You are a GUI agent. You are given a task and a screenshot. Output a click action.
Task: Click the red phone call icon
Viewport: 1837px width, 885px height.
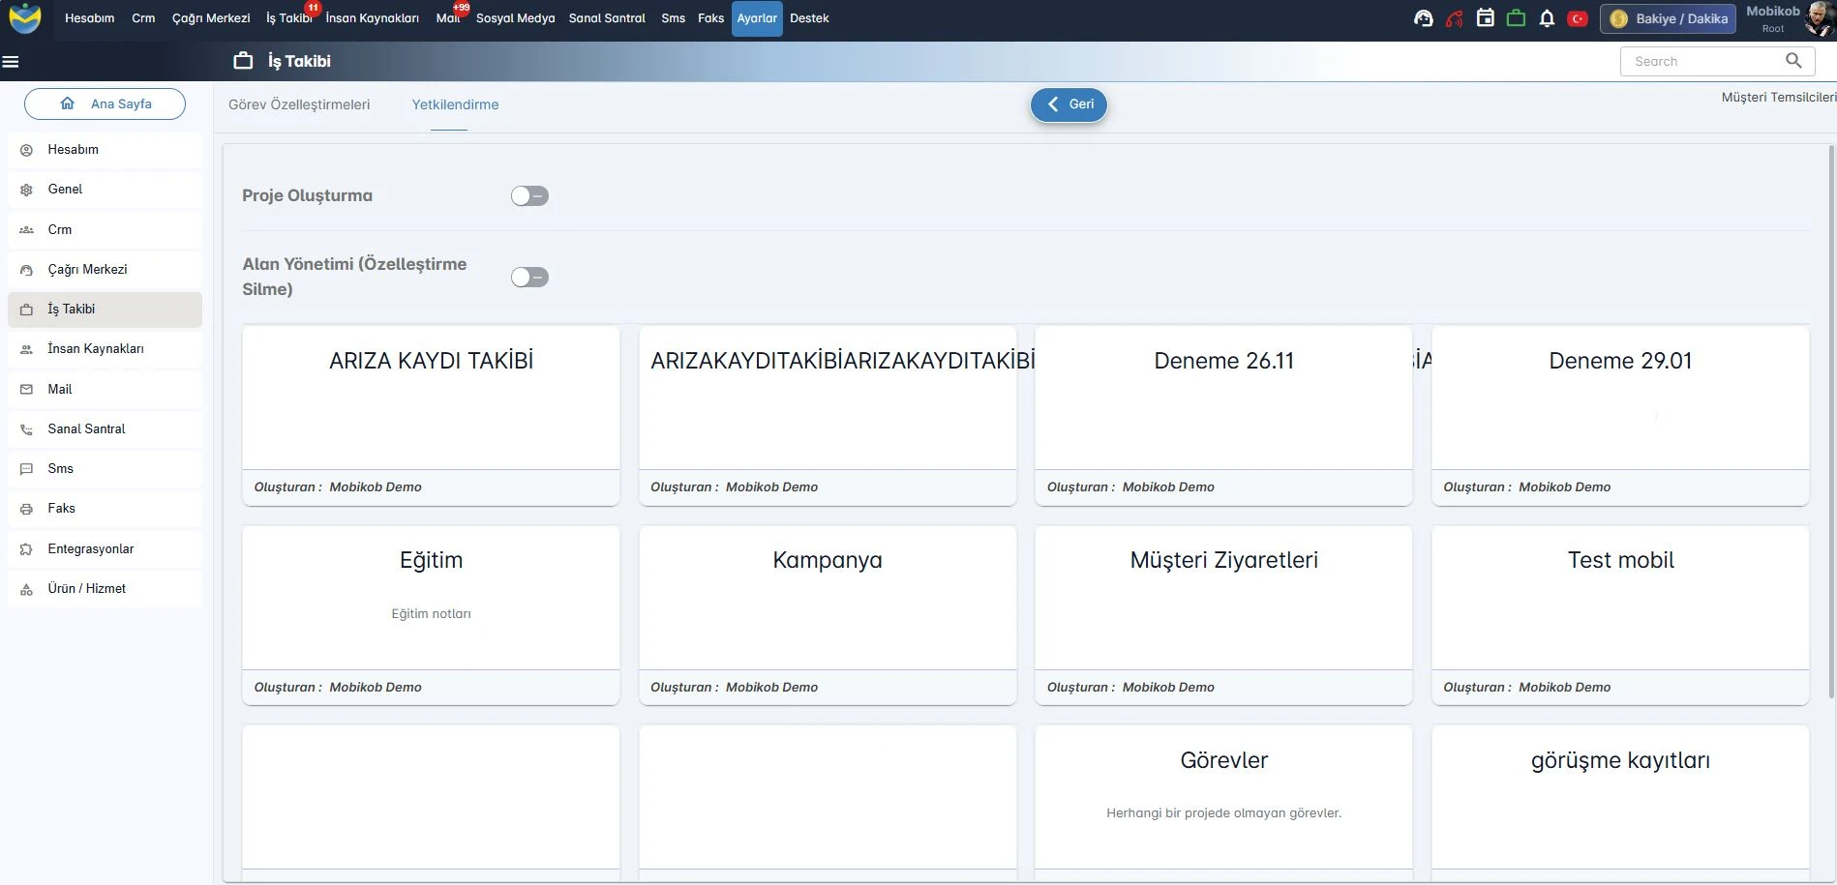click(1454, 18)
